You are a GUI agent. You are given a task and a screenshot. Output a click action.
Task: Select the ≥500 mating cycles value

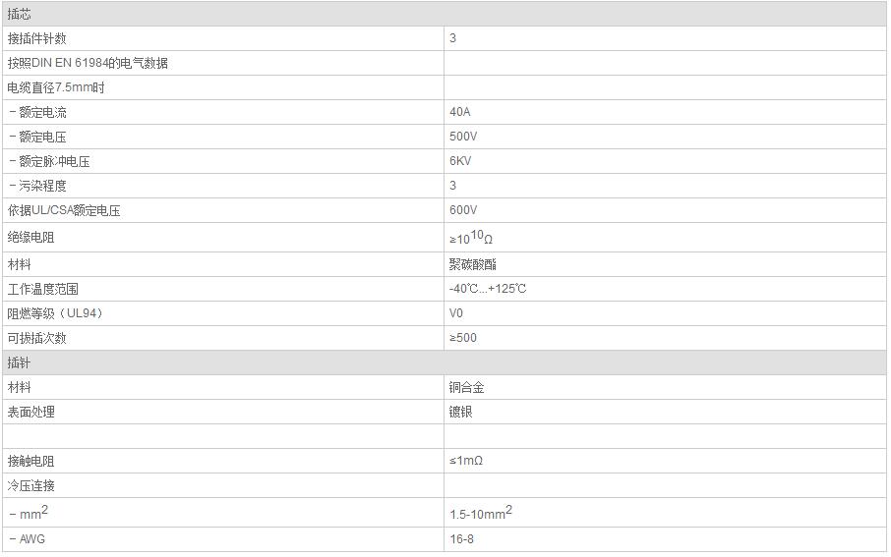pos(463,338)
